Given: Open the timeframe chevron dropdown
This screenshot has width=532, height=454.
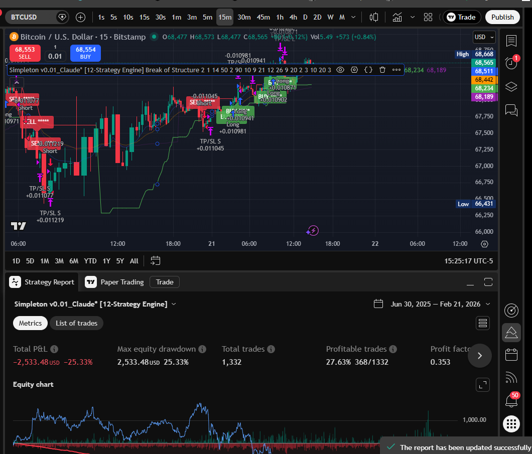Looking at the screenshot, I should tap(353, 17).
